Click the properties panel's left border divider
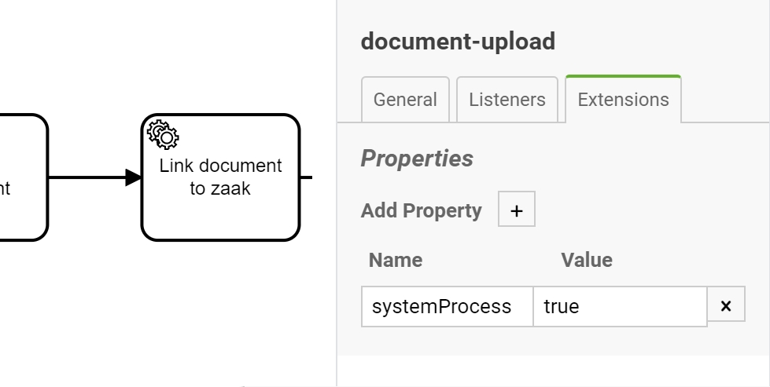Viewport: 770px width, 387px height. (337, 235)
